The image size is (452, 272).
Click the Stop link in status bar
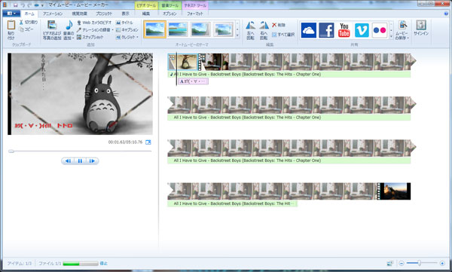[103, 264]
